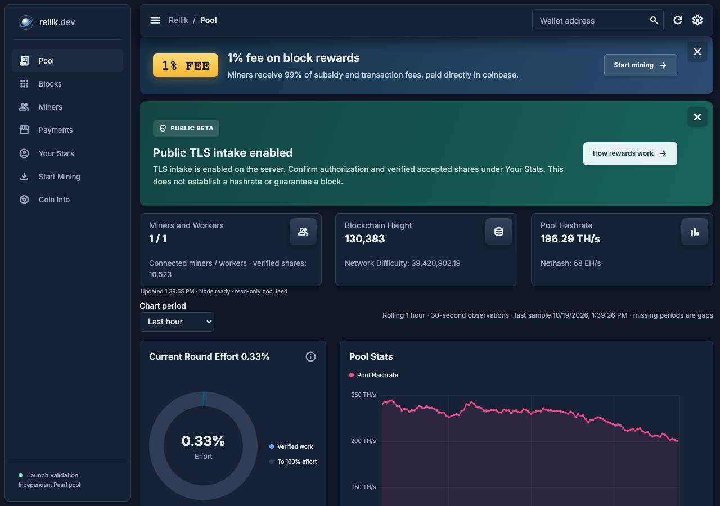
Task: Click the Pool Stats chart heading
Action: [371, 356]
